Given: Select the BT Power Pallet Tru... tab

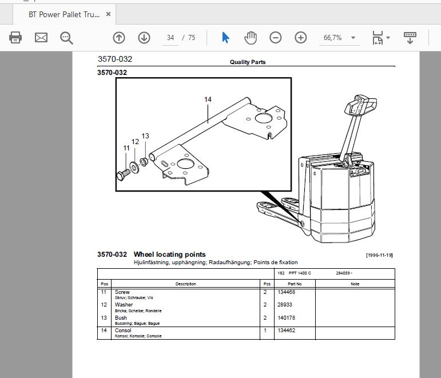Looking at the screenshot, I should click(x=64, y=15).
